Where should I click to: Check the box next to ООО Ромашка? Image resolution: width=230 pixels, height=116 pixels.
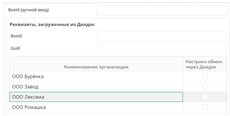tap(205, 107)
